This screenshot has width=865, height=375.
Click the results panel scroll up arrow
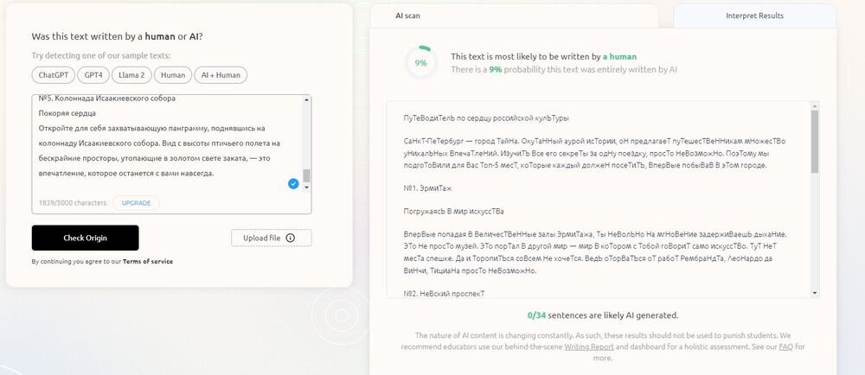click(x=815, y=105)
